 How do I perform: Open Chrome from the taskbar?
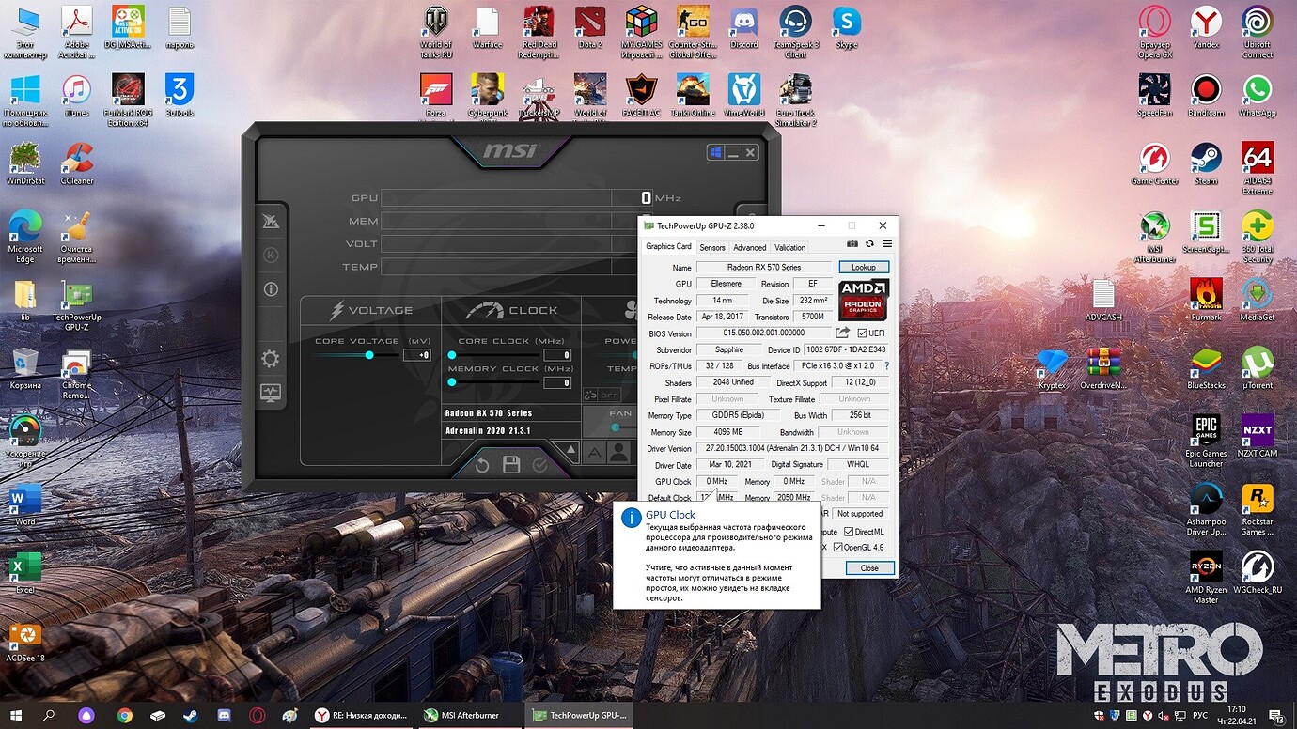point(125,715)
